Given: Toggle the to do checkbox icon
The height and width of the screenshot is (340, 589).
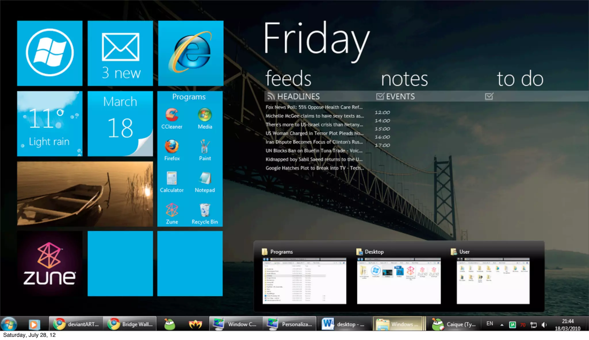Looking at the screenshot, I should coord(489,96).
